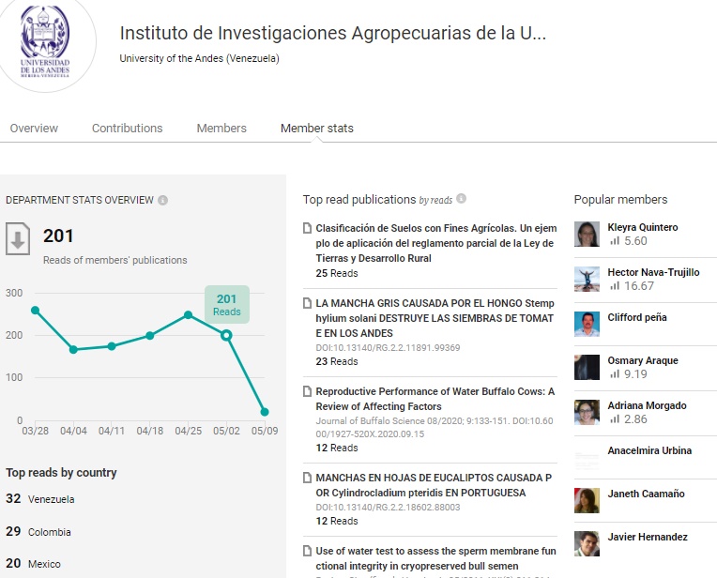Click the info icon beside Department Stats Overview
Viewport: 717px width, 578px height.
162,200
